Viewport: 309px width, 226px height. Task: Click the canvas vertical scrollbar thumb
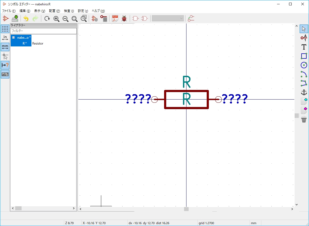[x=296, y=116]
